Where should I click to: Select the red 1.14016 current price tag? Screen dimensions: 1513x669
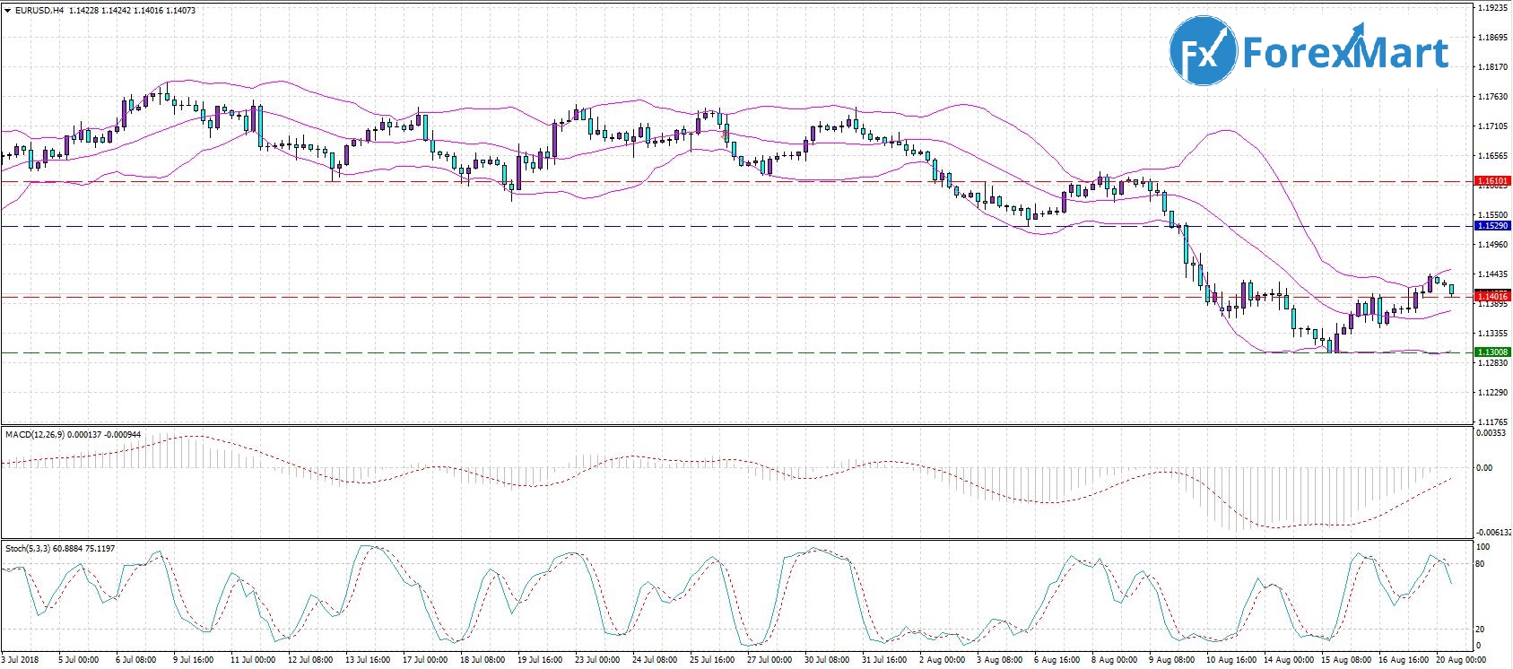1492,296
